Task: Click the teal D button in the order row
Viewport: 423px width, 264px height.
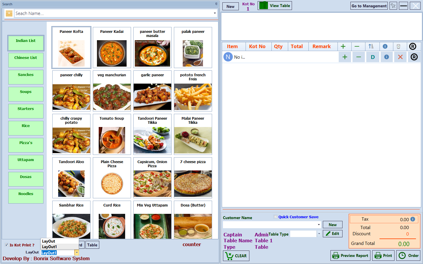Action: coord(373,57)
